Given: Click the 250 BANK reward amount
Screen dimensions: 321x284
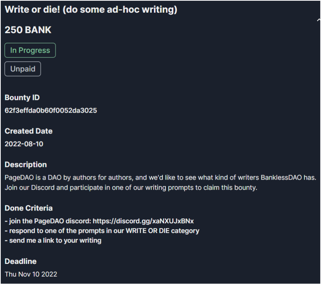Looking at the screenshot, I should coord(28,30).
